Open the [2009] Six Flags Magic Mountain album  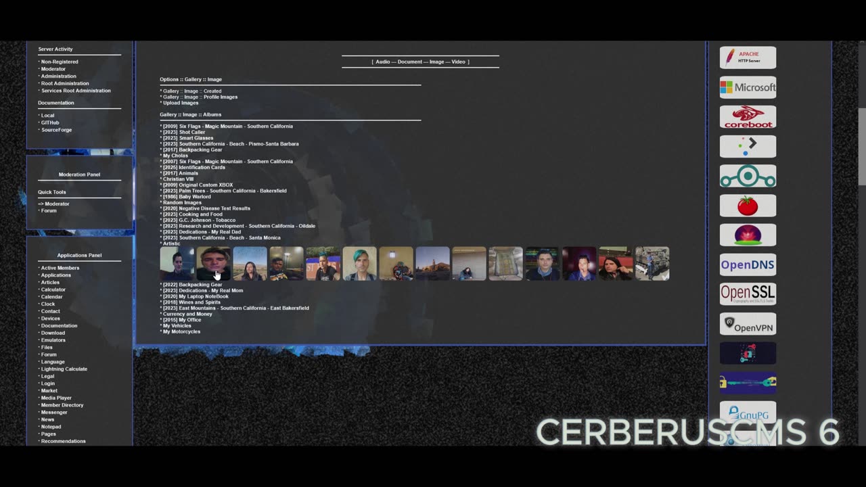point(228,126)
